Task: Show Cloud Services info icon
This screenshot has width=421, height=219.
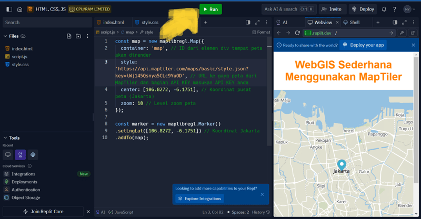Action: 29,166
